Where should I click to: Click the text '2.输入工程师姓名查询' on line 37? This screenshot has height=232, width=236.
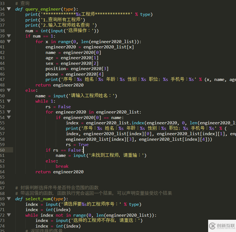[66, 25]
